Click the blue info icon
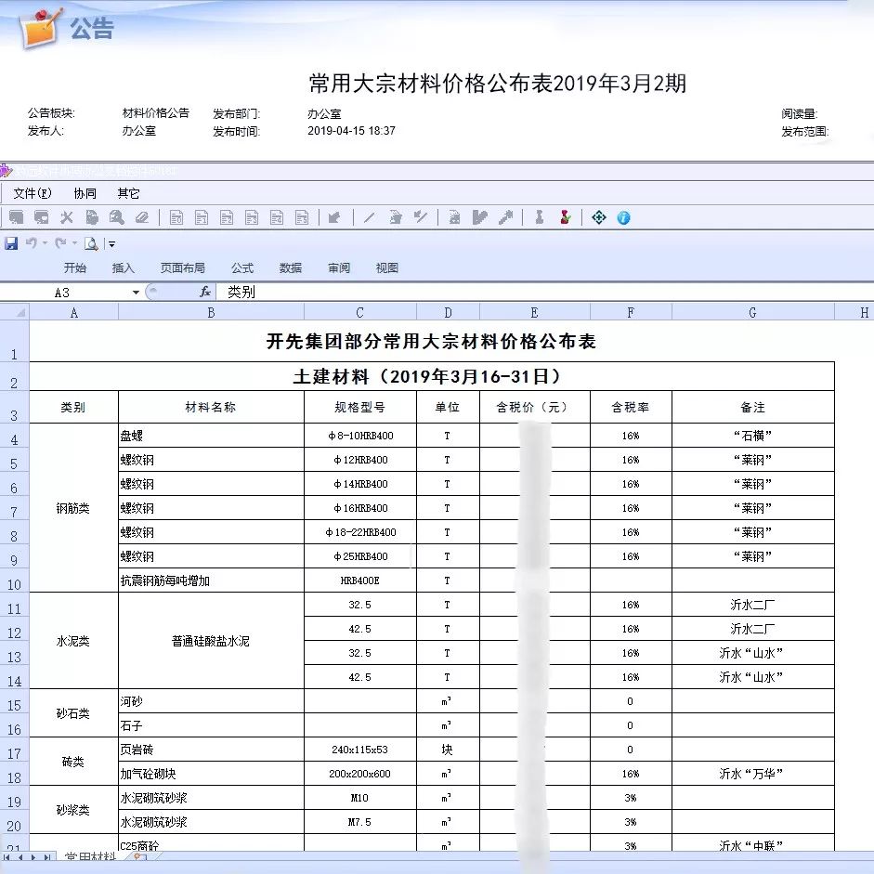This screenshot has height=874, width=874. pos(624,218)
